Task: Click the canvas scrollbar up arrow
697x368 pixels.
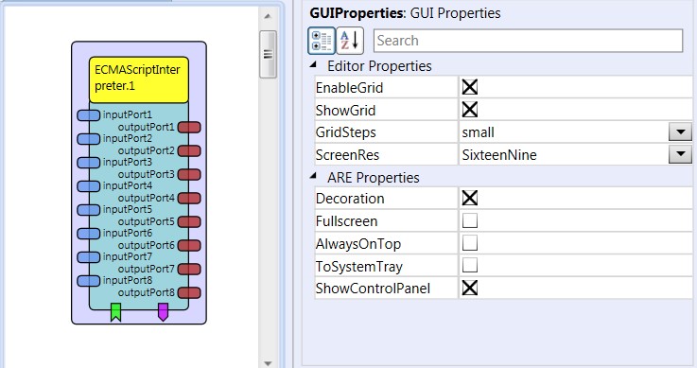Action: pyautogui.click(x=268, y=16)
